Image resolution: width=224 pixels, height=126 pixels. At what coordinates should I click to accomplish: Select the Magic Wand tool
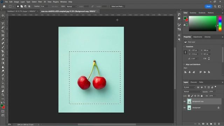[3, 27]
